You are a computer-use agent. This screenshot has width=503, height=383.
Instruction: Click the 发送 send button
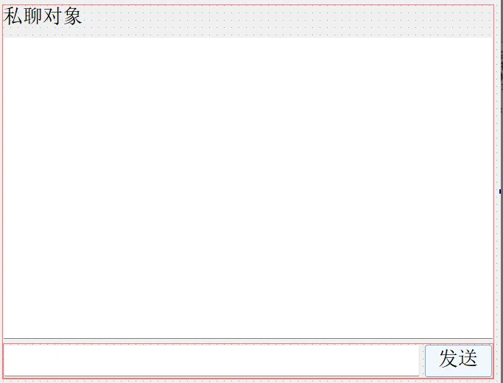(x=458, y=361)
